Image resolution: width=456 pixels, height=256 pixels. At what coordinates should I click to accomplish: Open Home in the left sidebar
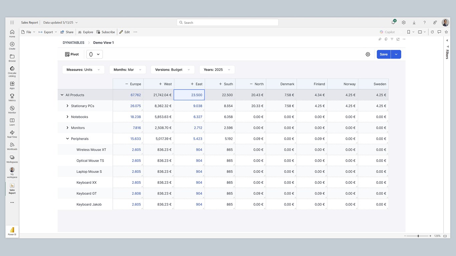pyautogui.click(x=12, y=33)
